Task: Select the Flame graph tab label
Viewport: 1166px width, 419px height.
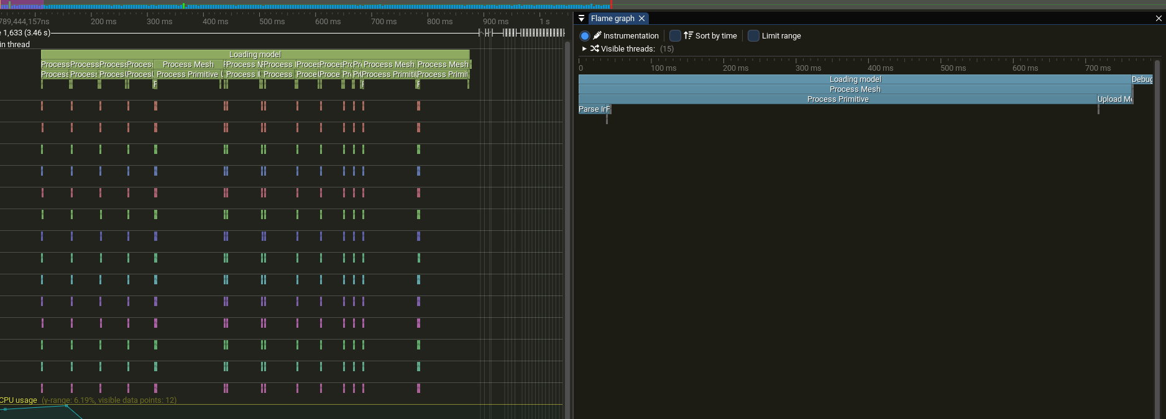Action: (x=612, y=19)
